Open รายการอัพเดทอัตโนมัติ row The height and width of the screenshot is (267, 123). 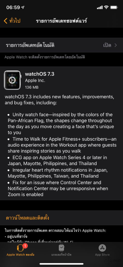tap(61, 45)
